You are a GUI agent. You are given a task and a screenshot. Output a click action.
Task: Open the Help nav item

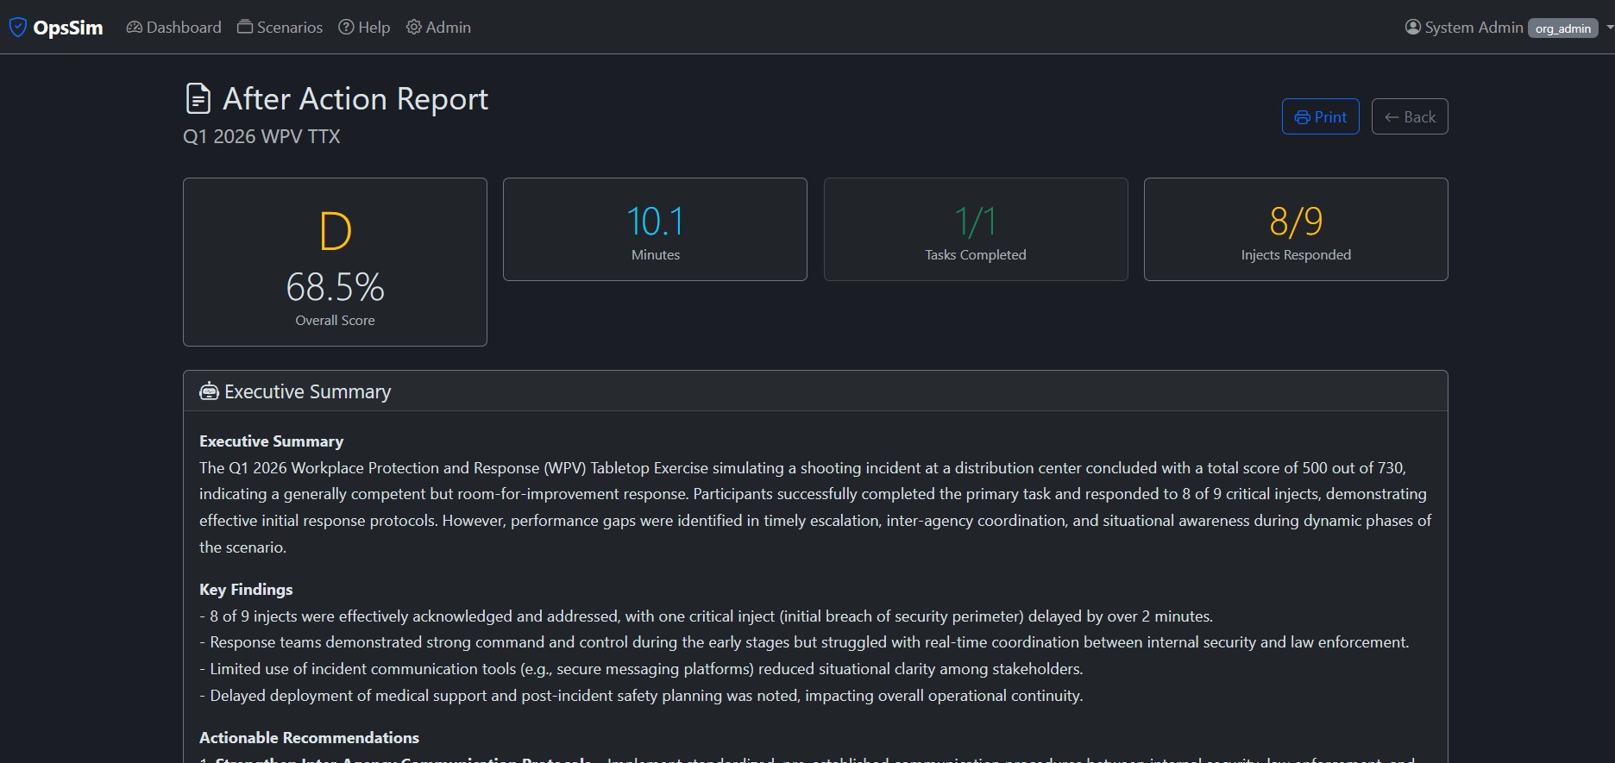(x=364, y=28)
